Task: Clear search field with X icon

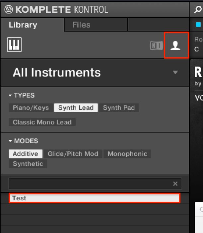Action: coord(175,184)
